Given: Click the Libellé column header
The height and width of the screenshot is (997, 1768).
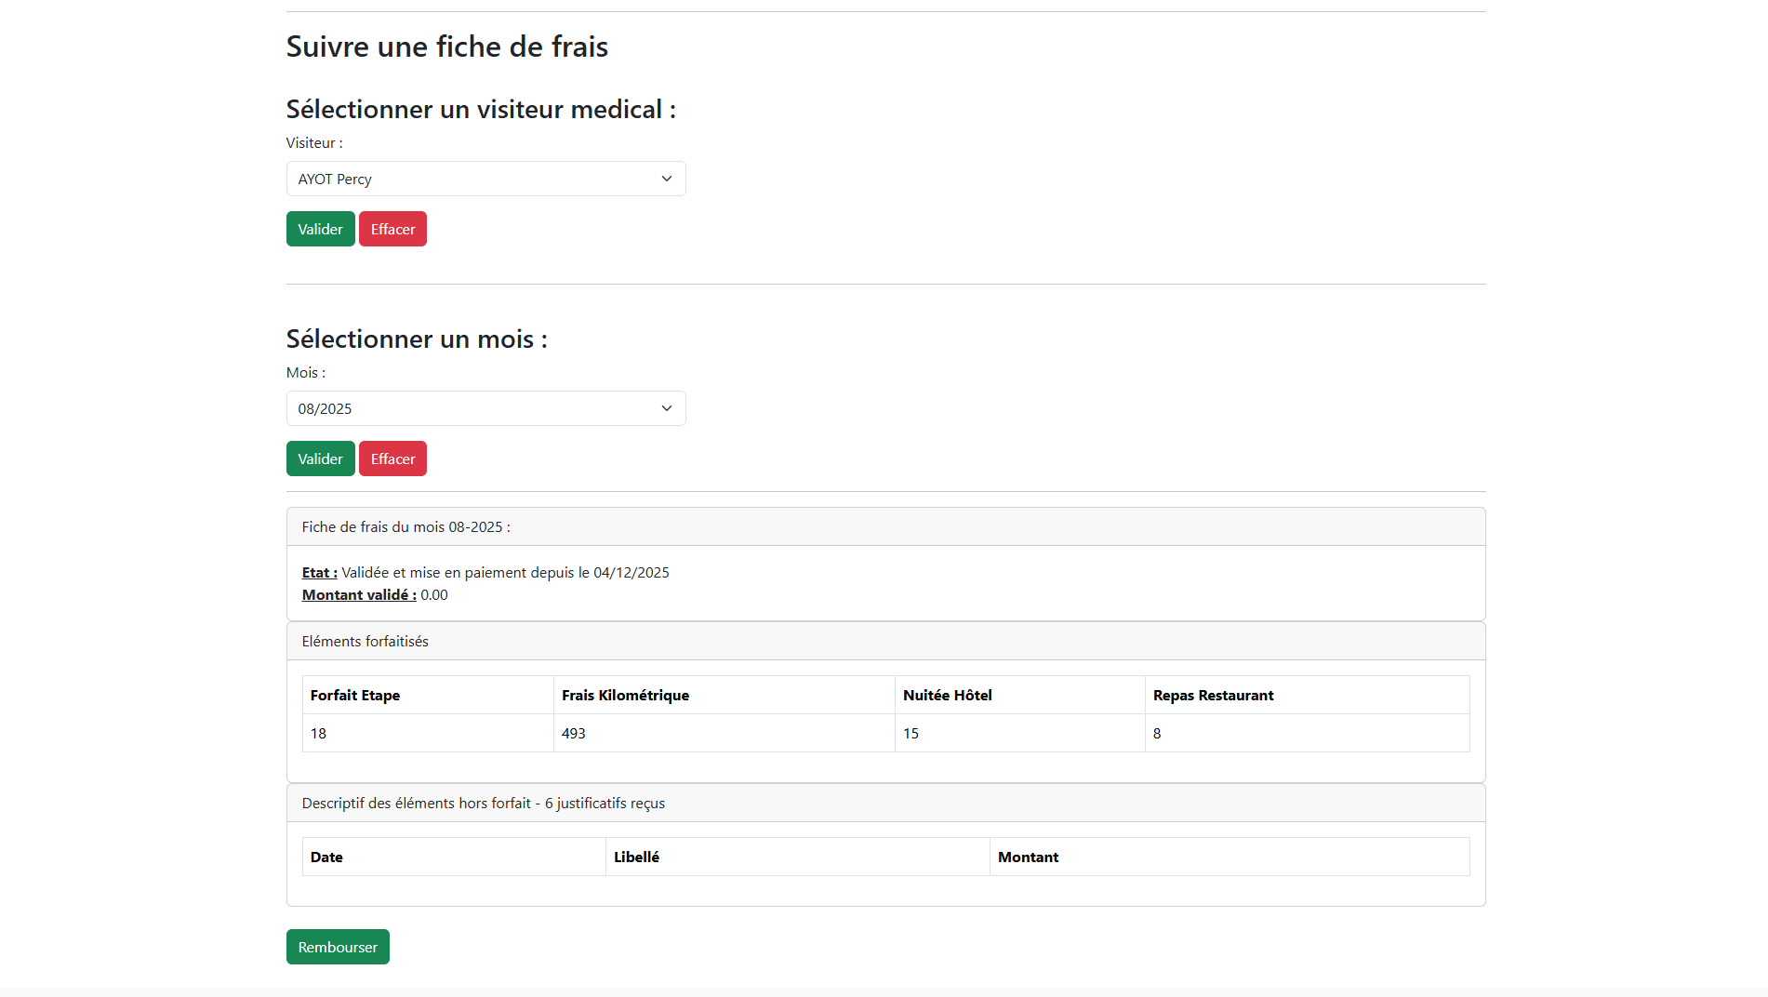Looking at the screenshot, I should coord(636,857).
